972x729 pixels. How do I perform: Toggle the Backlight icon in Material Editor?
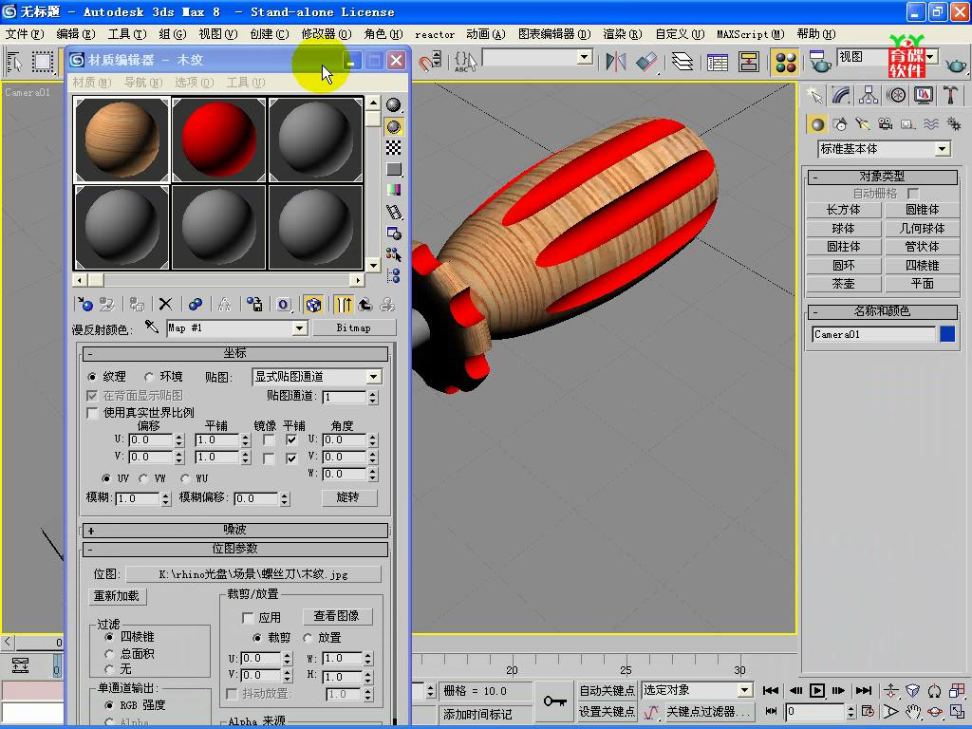pyautogui.click(x=393, y=126)
